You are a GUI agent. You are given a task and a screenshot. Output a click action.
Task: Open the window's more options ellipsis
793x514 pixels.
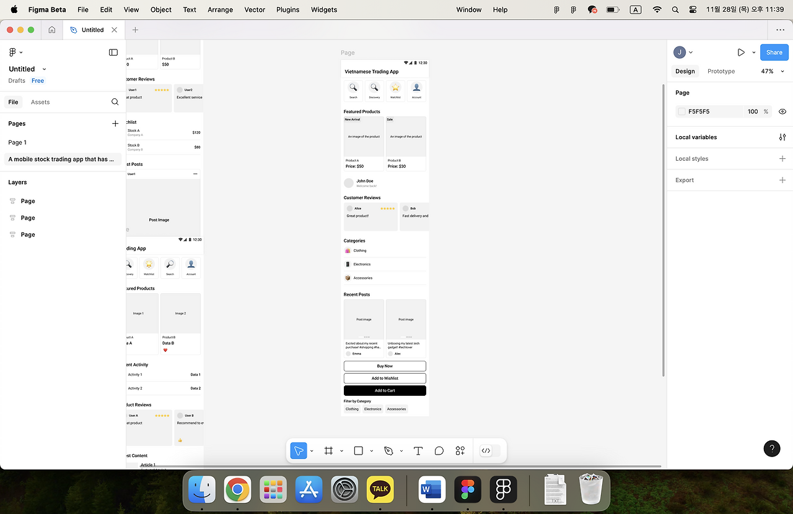click(780, 30)
